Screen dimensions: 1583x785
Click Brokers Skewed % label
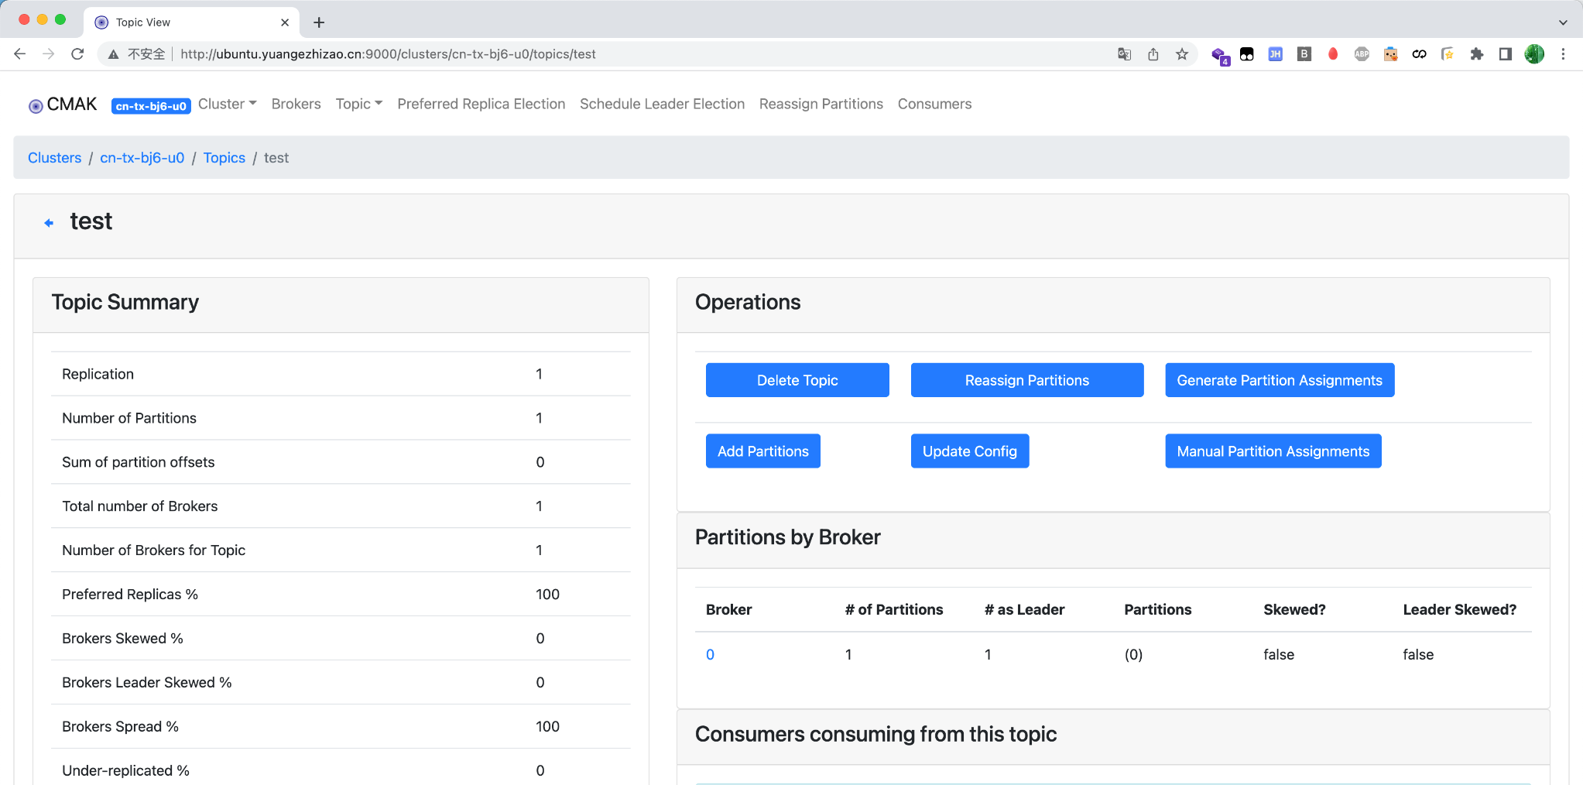(122, 639)
